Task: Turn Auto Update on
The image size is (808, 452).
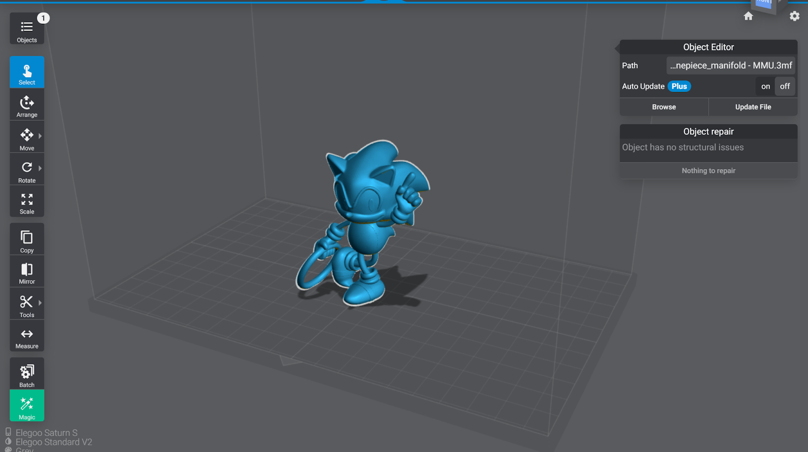Action: [x=766, y=86]
